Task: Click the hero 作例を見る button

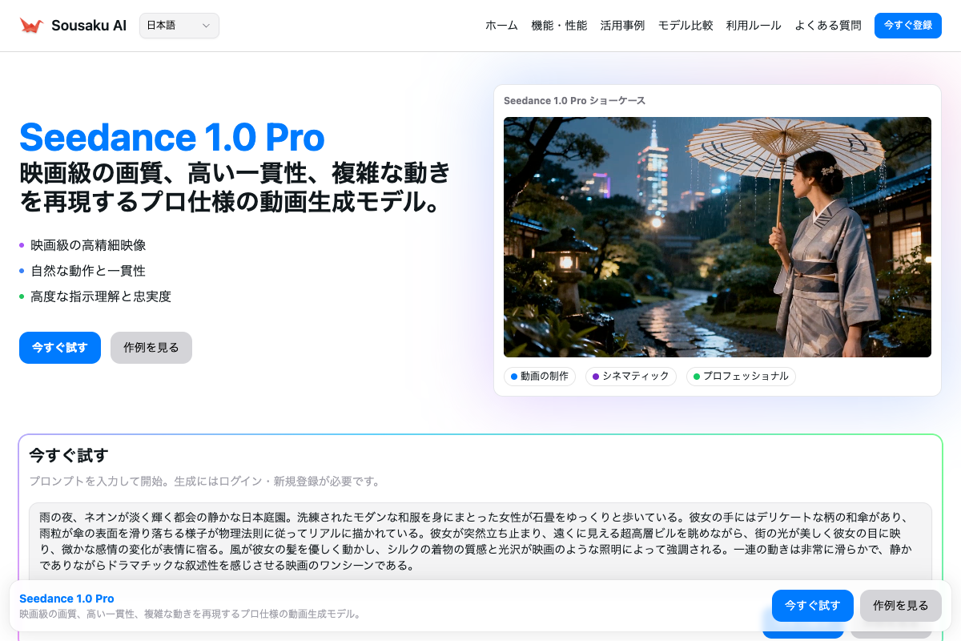Action: coord(151,348)
